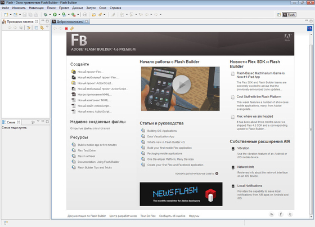The height and width of the screenshot is (227, 315).
Task: Open the Файл menu
Action: click(x=5, y=8)
